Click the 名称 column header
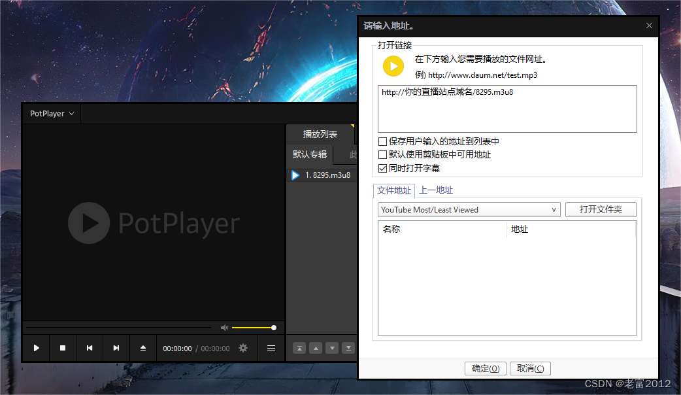681x395 pixels. pos(442,229)
